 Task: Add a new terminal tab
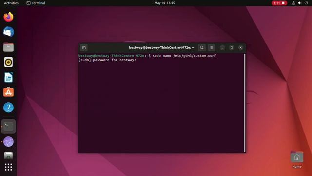tap(84, 48)
